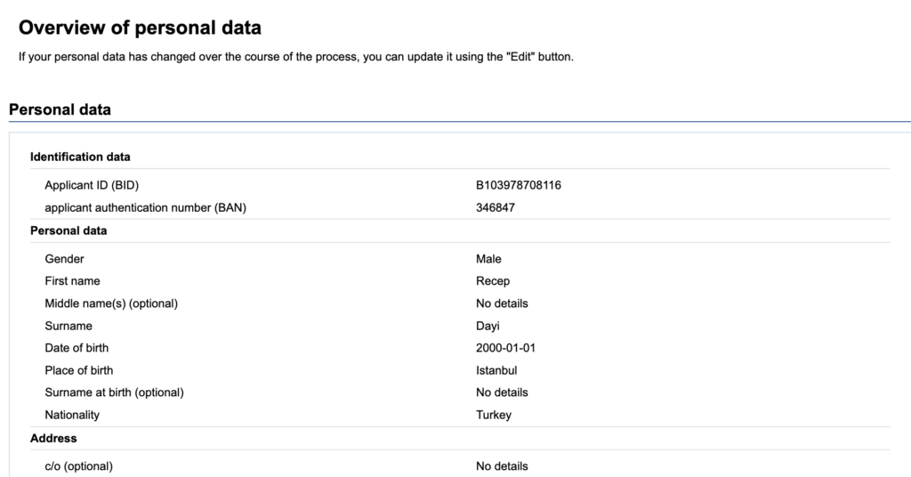This screenshot has height=477, width=911.
Task: Click the "Identification data" subsection header
Action: [80, 157]
